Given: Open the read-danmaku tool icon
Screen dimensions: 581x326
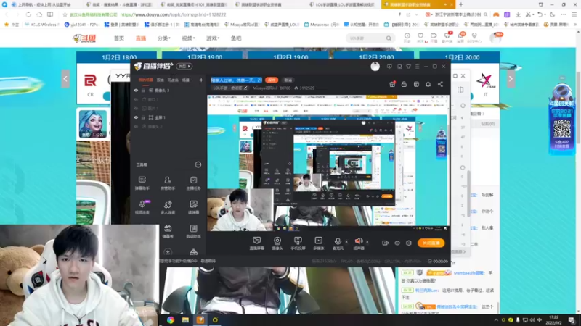Looking at the screenshot, I should 193,207.
